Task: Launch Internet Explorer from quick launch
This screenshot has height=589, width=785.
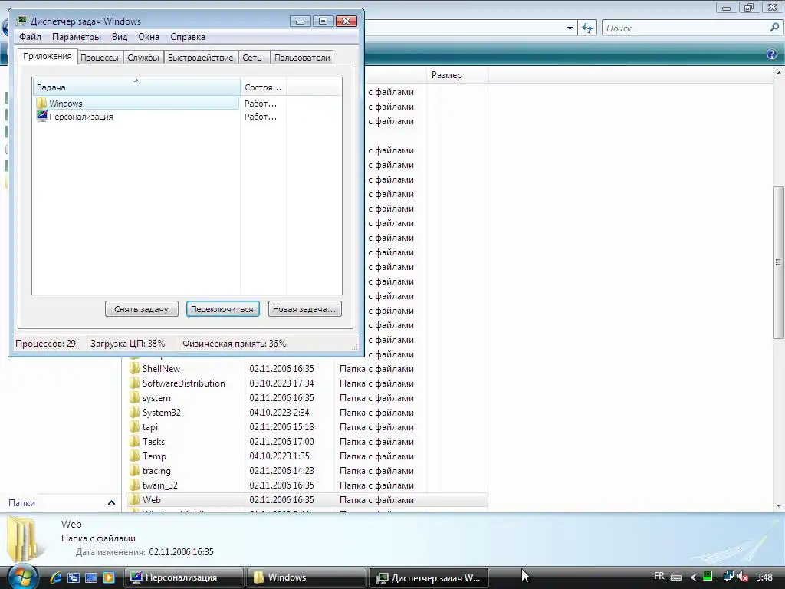Action: click(55, 577)
